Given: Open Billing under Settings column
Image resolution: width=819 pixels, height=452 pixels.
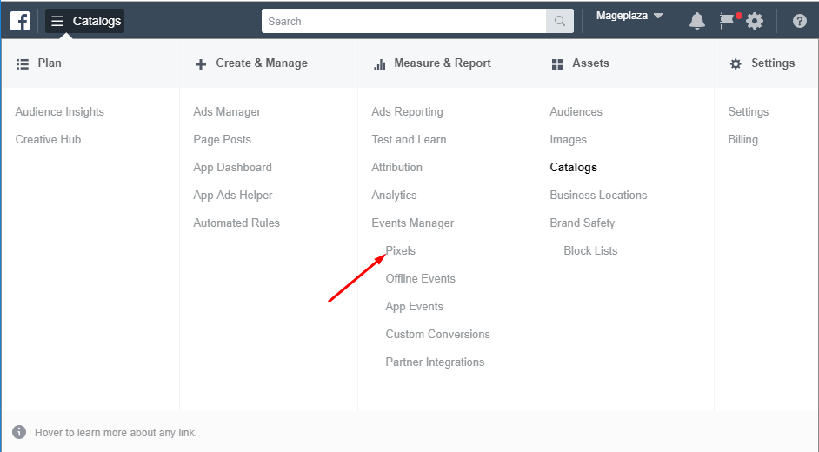Looking at the screenshot, I should point(742,139).
